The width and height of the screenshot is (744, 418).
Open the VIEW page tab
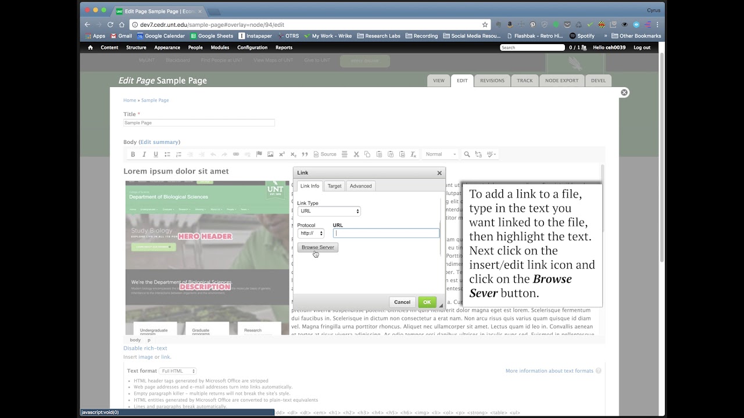pyautogui.click(x=438, y=81)
